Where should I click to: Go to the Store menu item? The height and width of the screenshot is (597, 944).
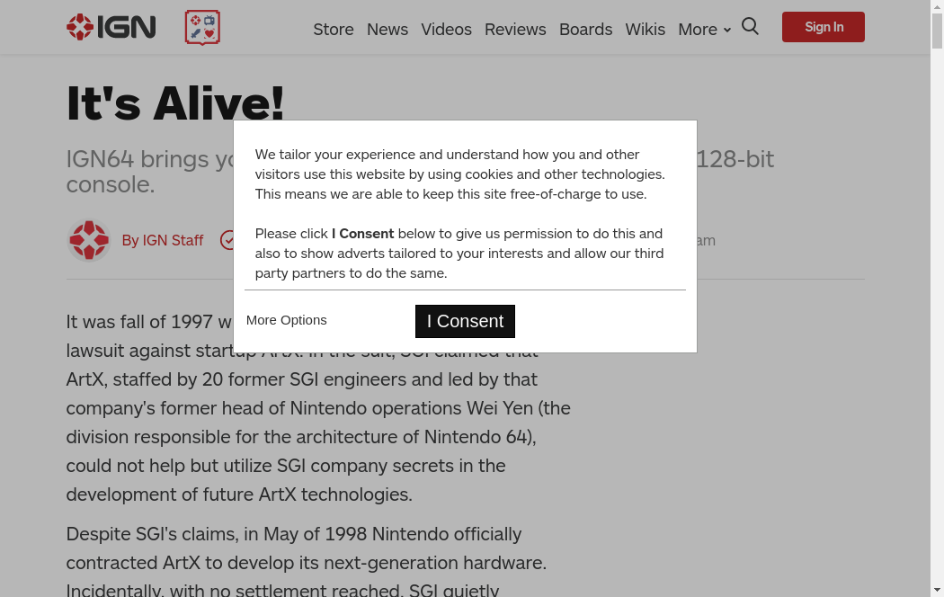coord(333,29)
